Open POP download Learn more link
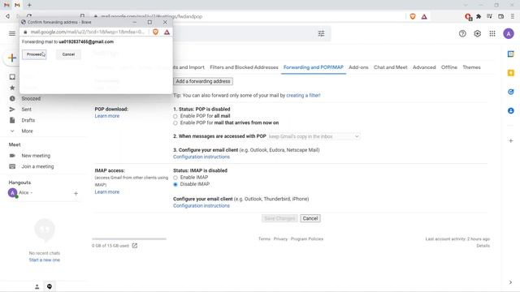This screenshot has width=520, height=292. pos(106,116)
